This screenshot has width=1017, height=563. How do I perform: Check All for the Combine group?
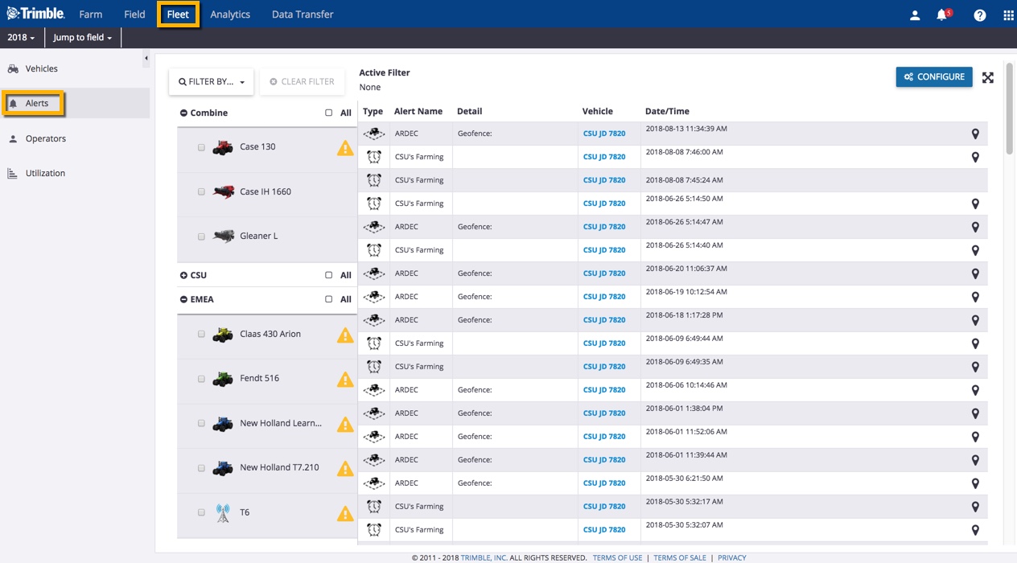328,113
